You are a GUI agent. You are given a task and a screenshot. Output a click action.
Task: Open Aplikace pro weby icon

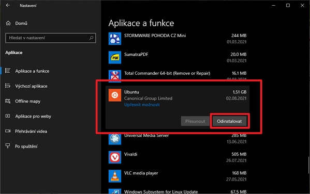8,116
